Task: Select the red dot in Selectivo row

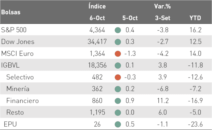Action: [118, 77]
